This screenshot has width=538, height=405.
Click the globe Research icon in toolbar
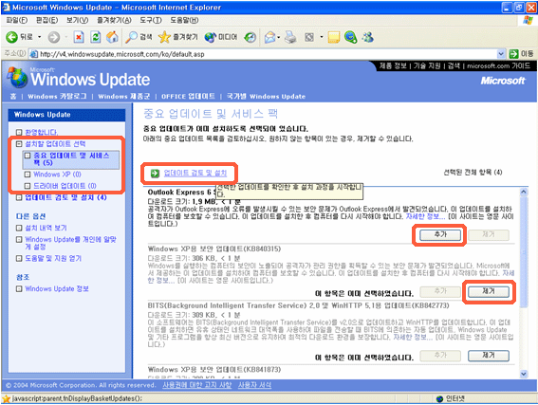(351, 37)
